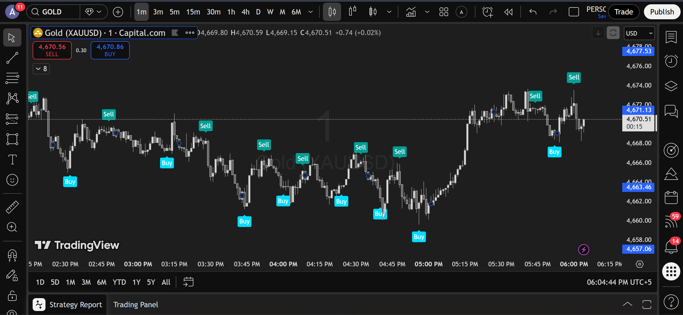The width and height of the screenshot is (683, 315).
Task: Switch to the 15m timeframe
Action: [193, 12]
